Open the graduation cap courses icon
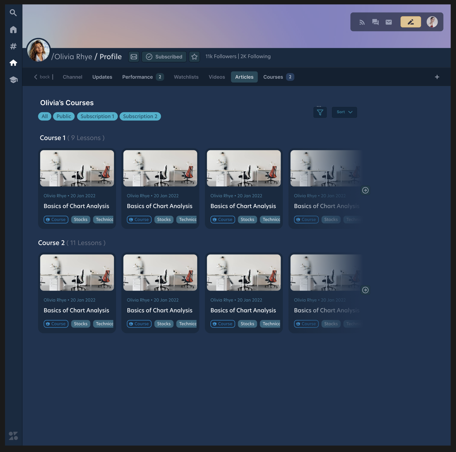This screenshot has width=456, height=452. click(13, 80)
